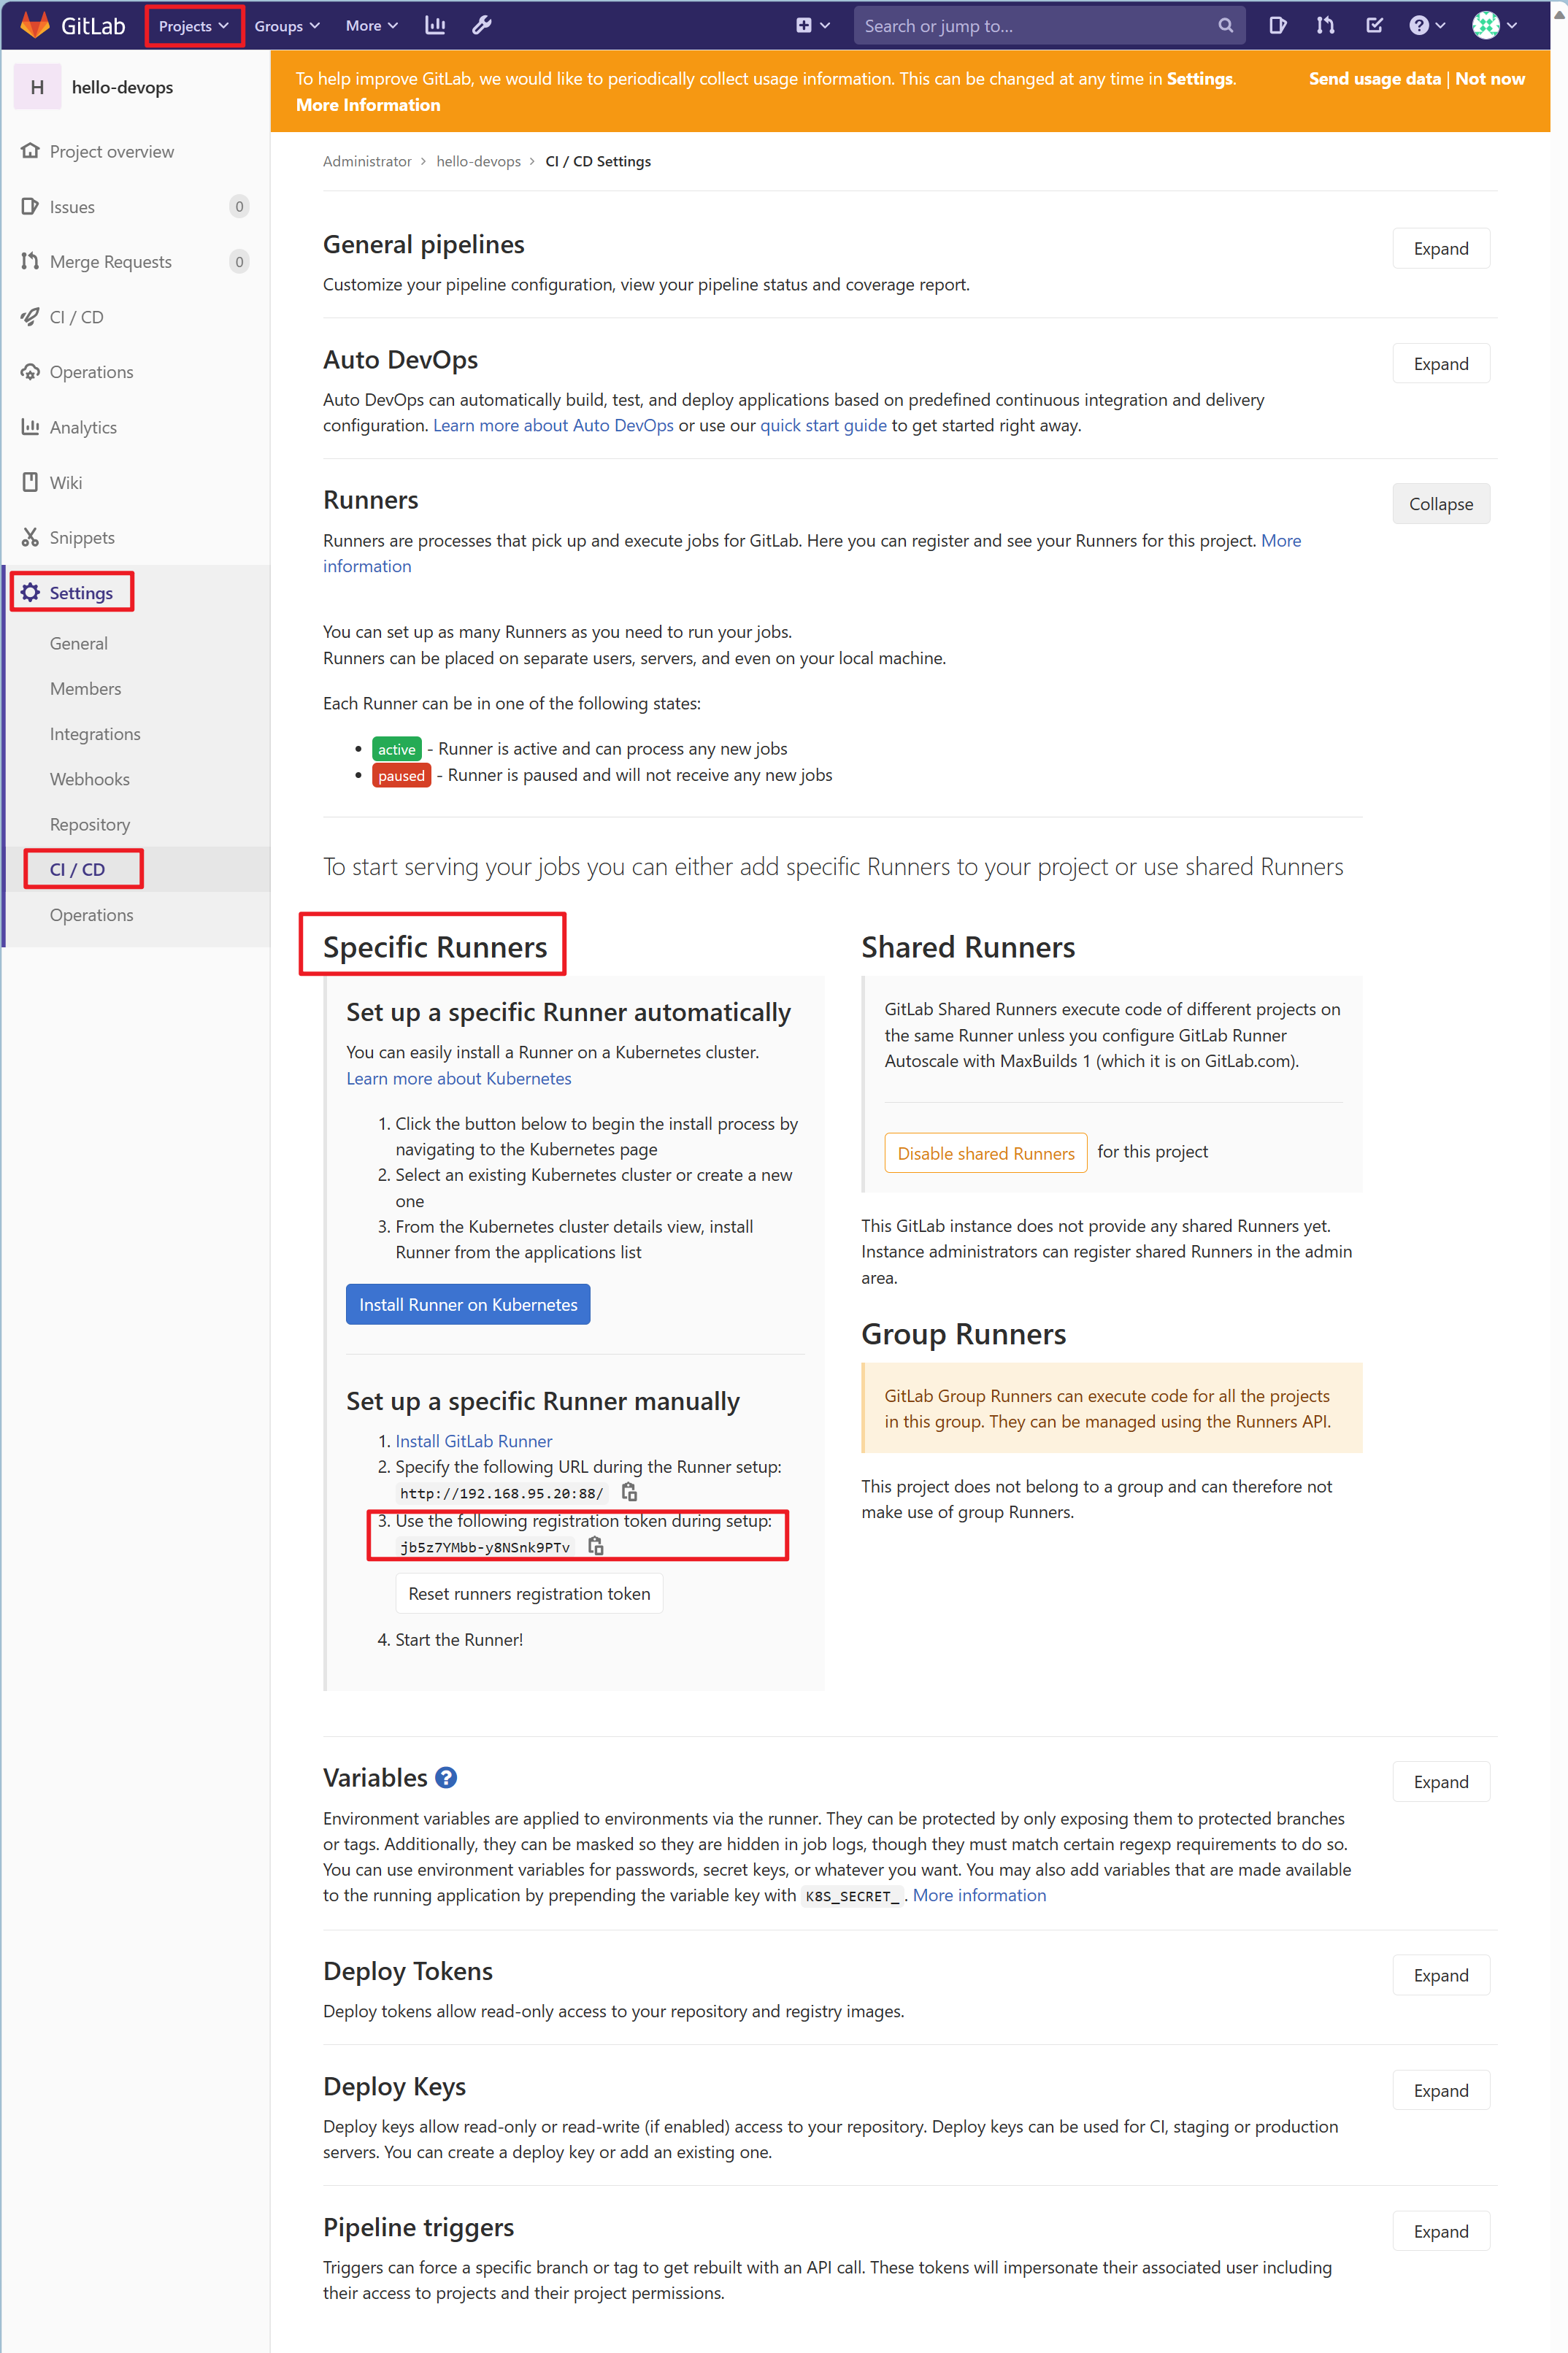
Task: Open your To-Do list checkmark icon
Action: click(x=1375, y=25)
